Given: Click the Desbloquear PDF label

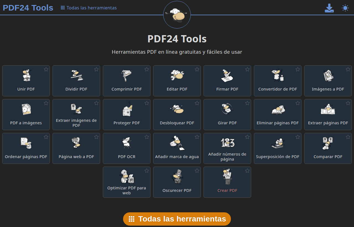Looking at the screenshot, I should click(x=177, y=123).
